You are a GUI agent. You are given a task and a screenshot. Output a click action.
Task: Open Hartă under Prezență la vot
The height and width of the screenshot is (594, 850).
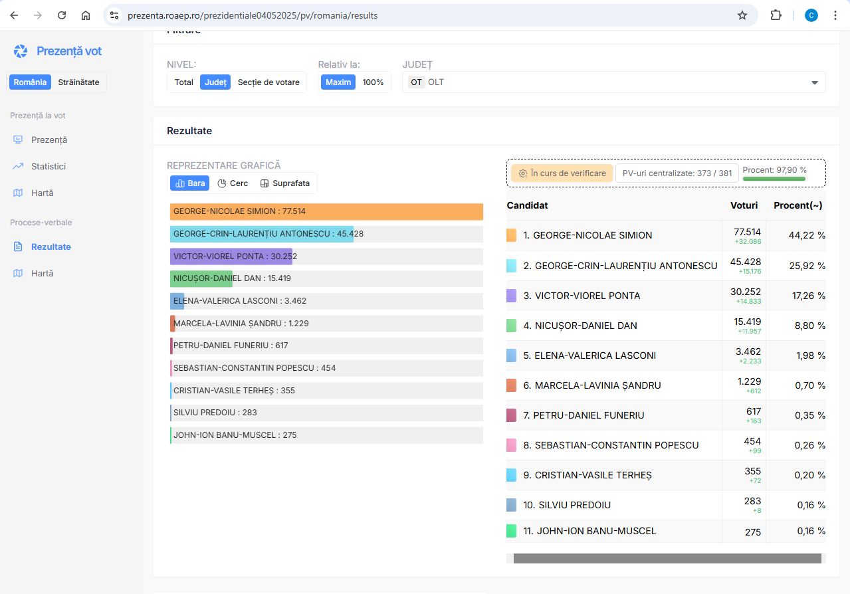[42, 193]
